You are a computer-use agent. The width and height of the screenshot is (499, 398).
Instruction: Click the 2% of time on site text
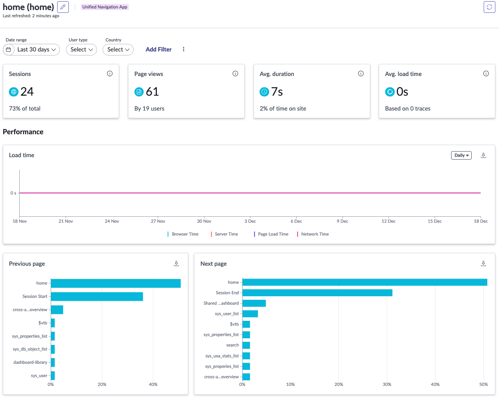point(283,109)
